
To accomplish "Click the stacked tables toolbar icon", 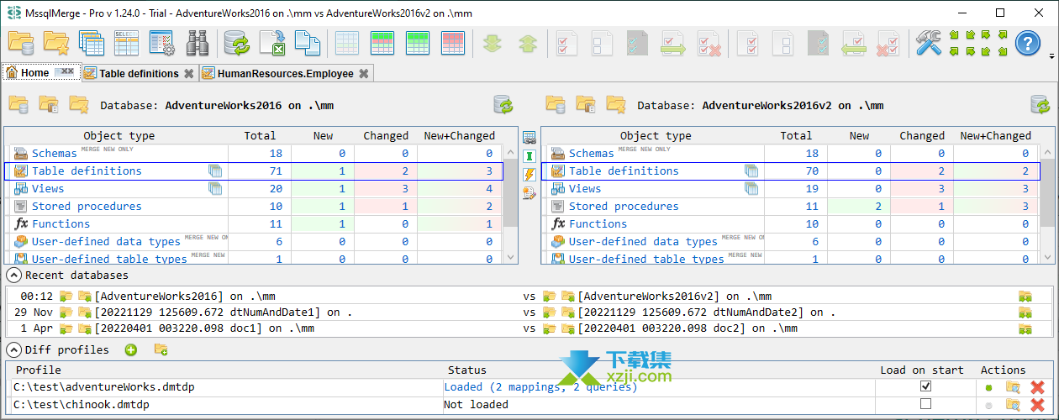I will coord(91,43).
